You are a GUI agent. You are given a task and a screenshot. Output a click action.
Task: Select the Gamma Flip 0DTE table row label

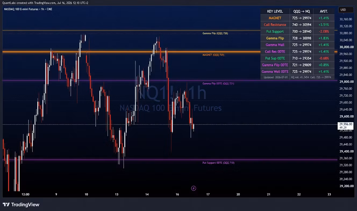pos(275,65)
